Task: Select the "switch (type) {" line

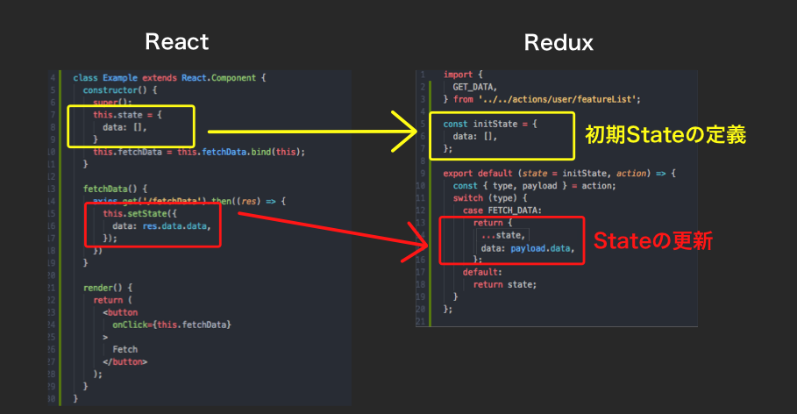Action: pos(490,198)
